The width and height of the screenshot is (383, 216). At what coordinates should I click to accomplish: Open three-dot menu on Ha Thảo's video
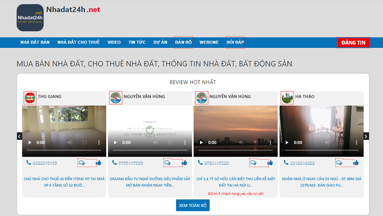(356, 143)
